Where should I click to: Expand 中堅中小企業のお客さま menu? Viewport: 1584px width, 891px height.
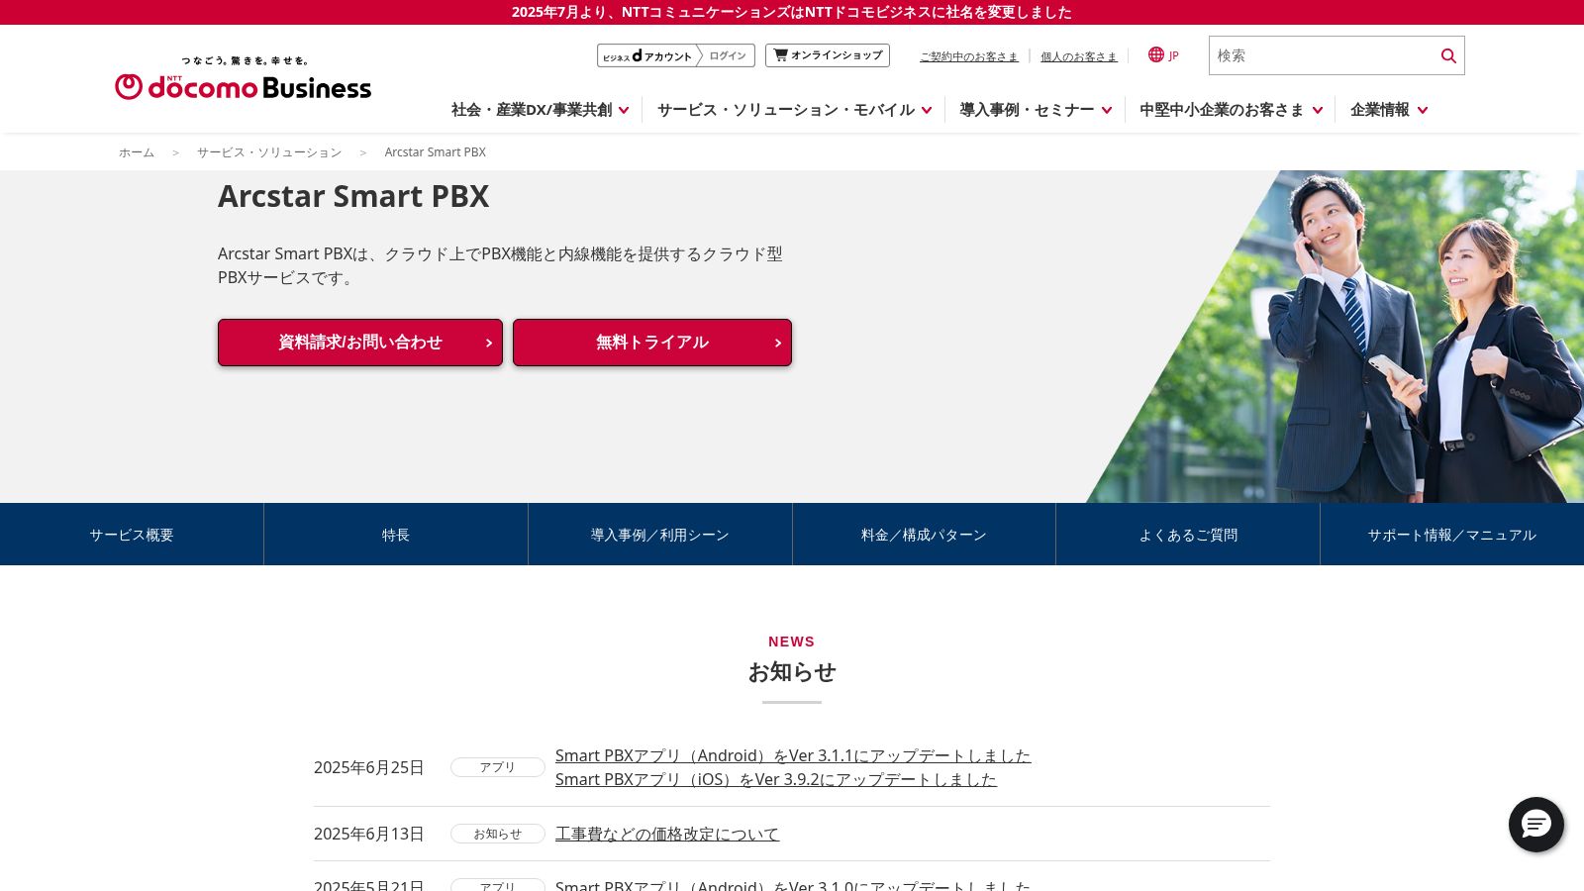tap(1231, 110)
